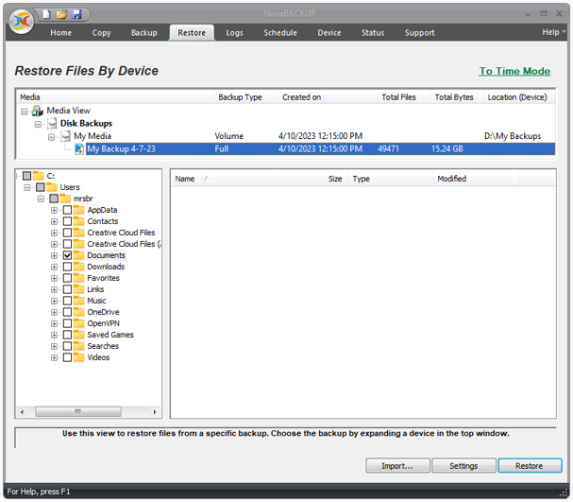Click the Saved Games folder icon
The image size is (573, 502).
(78, 335)
